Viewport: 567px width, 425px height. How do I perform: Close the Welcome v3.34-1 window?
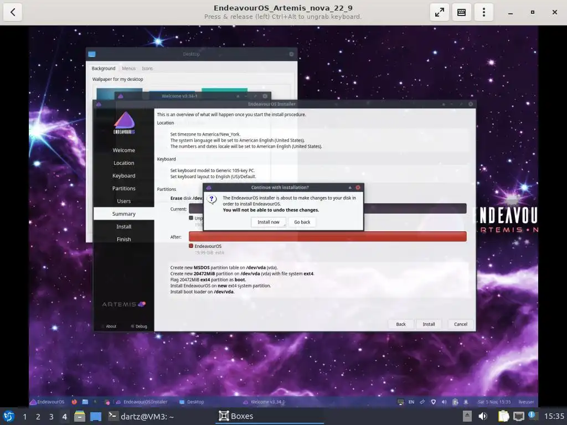click(x=265, y=96)
